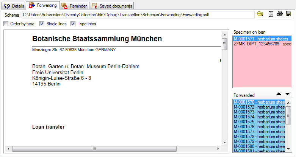Screen dimensions: 296x157
Task: Click Forwarded list scrollbar down arrow
Action: pos(288,149)
